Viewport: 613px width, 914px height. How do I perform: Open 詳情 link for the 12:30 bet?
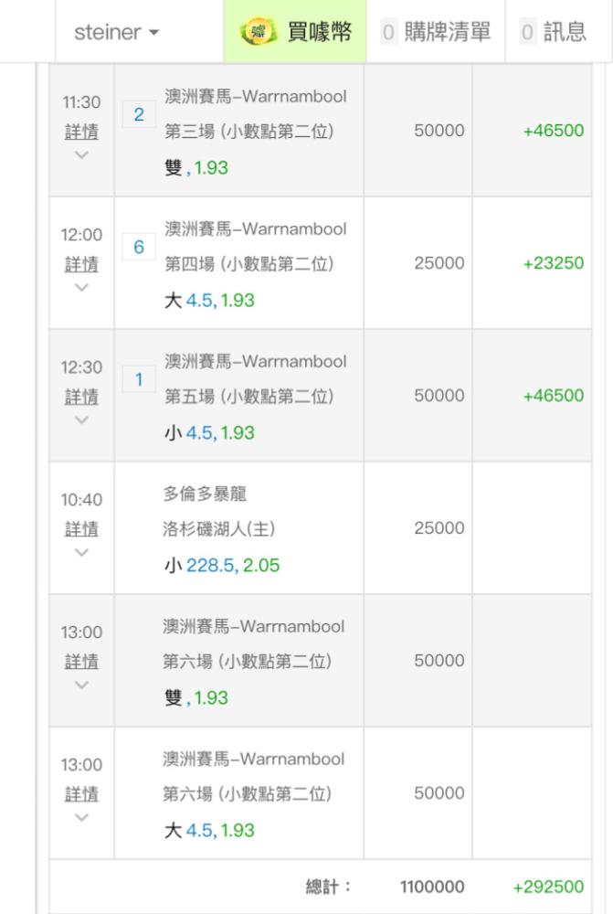(81, 397)
